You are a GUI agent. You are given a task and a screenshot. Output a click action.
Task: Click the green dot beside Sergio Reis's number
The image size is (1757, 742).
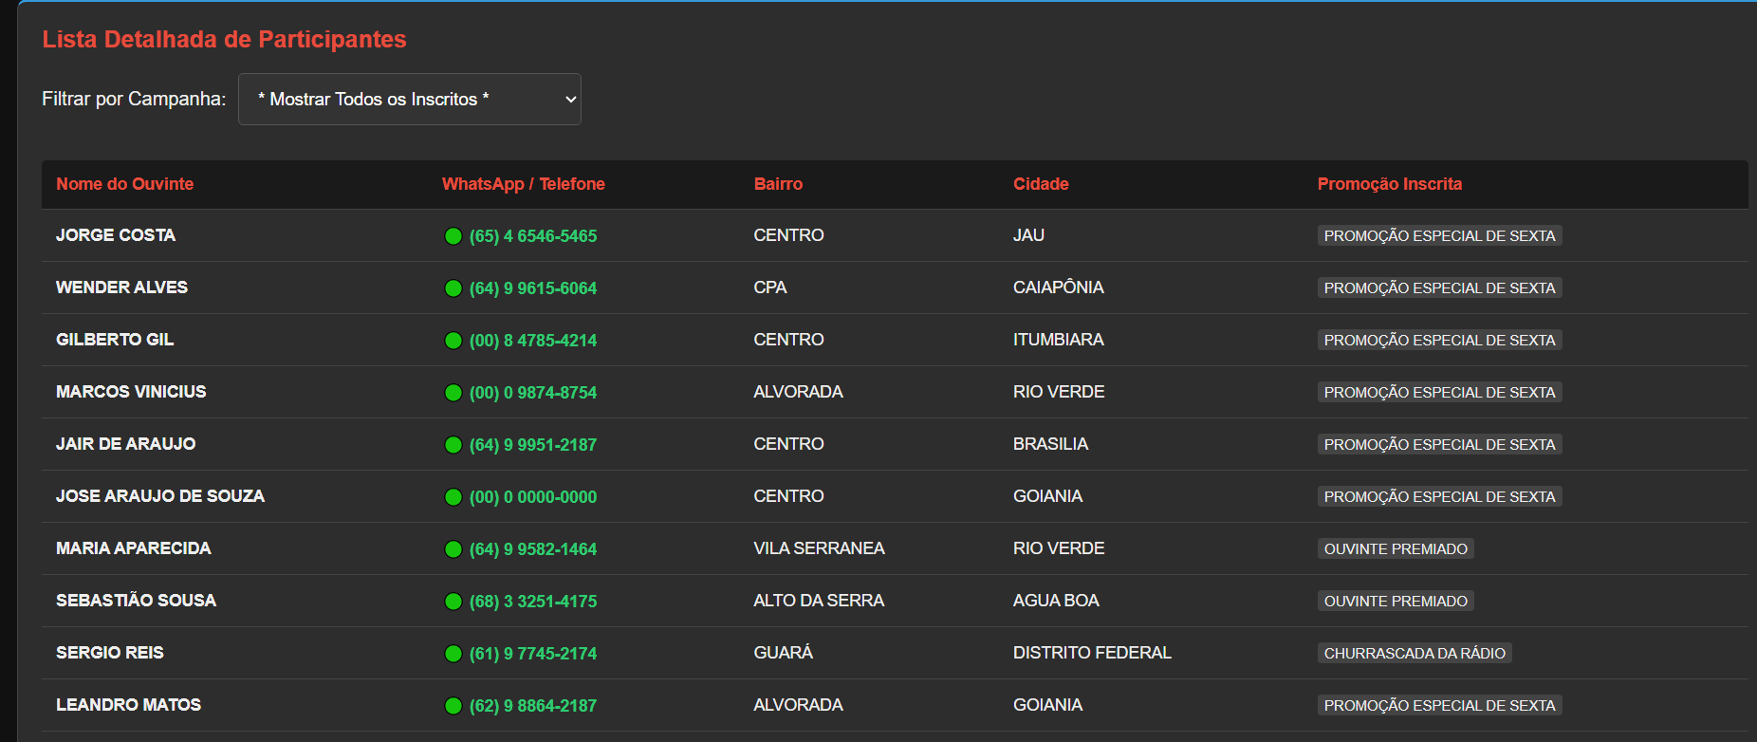[x=453, y=654]
